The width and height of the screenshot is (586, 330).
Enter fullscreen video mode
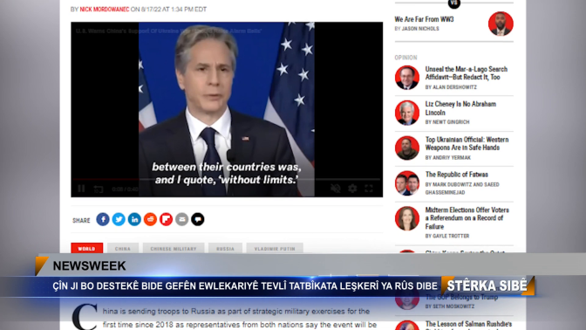point(369,189)
